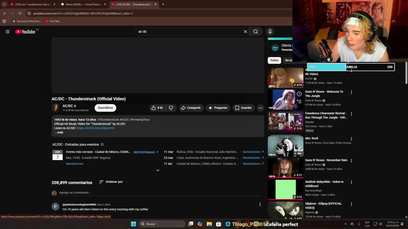Viewport: 408px width, 229px height.
Task: Click the YouTube logo to go home
Action: point(25,31)
